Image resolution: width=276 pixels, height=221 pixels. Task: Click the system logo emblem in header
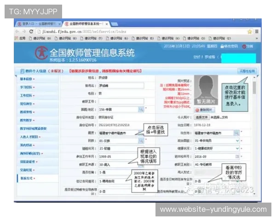[41, 53]
